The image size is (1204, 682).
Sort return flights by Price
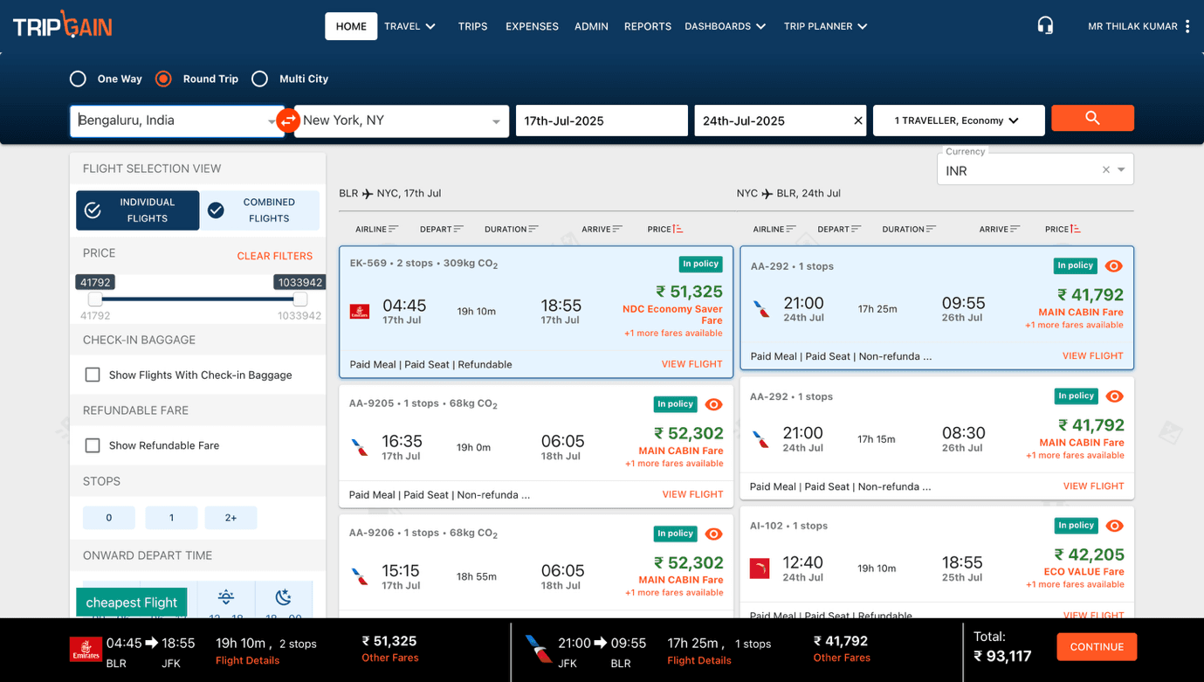click(x=1063, y=229)
